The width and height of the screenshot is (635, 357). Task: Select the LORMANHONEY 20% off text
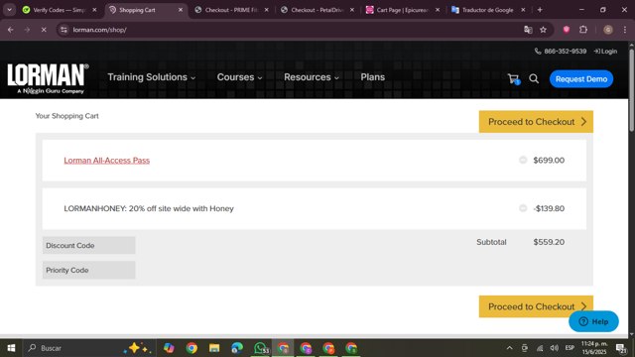pyautogui.click(x=149, y=208)
